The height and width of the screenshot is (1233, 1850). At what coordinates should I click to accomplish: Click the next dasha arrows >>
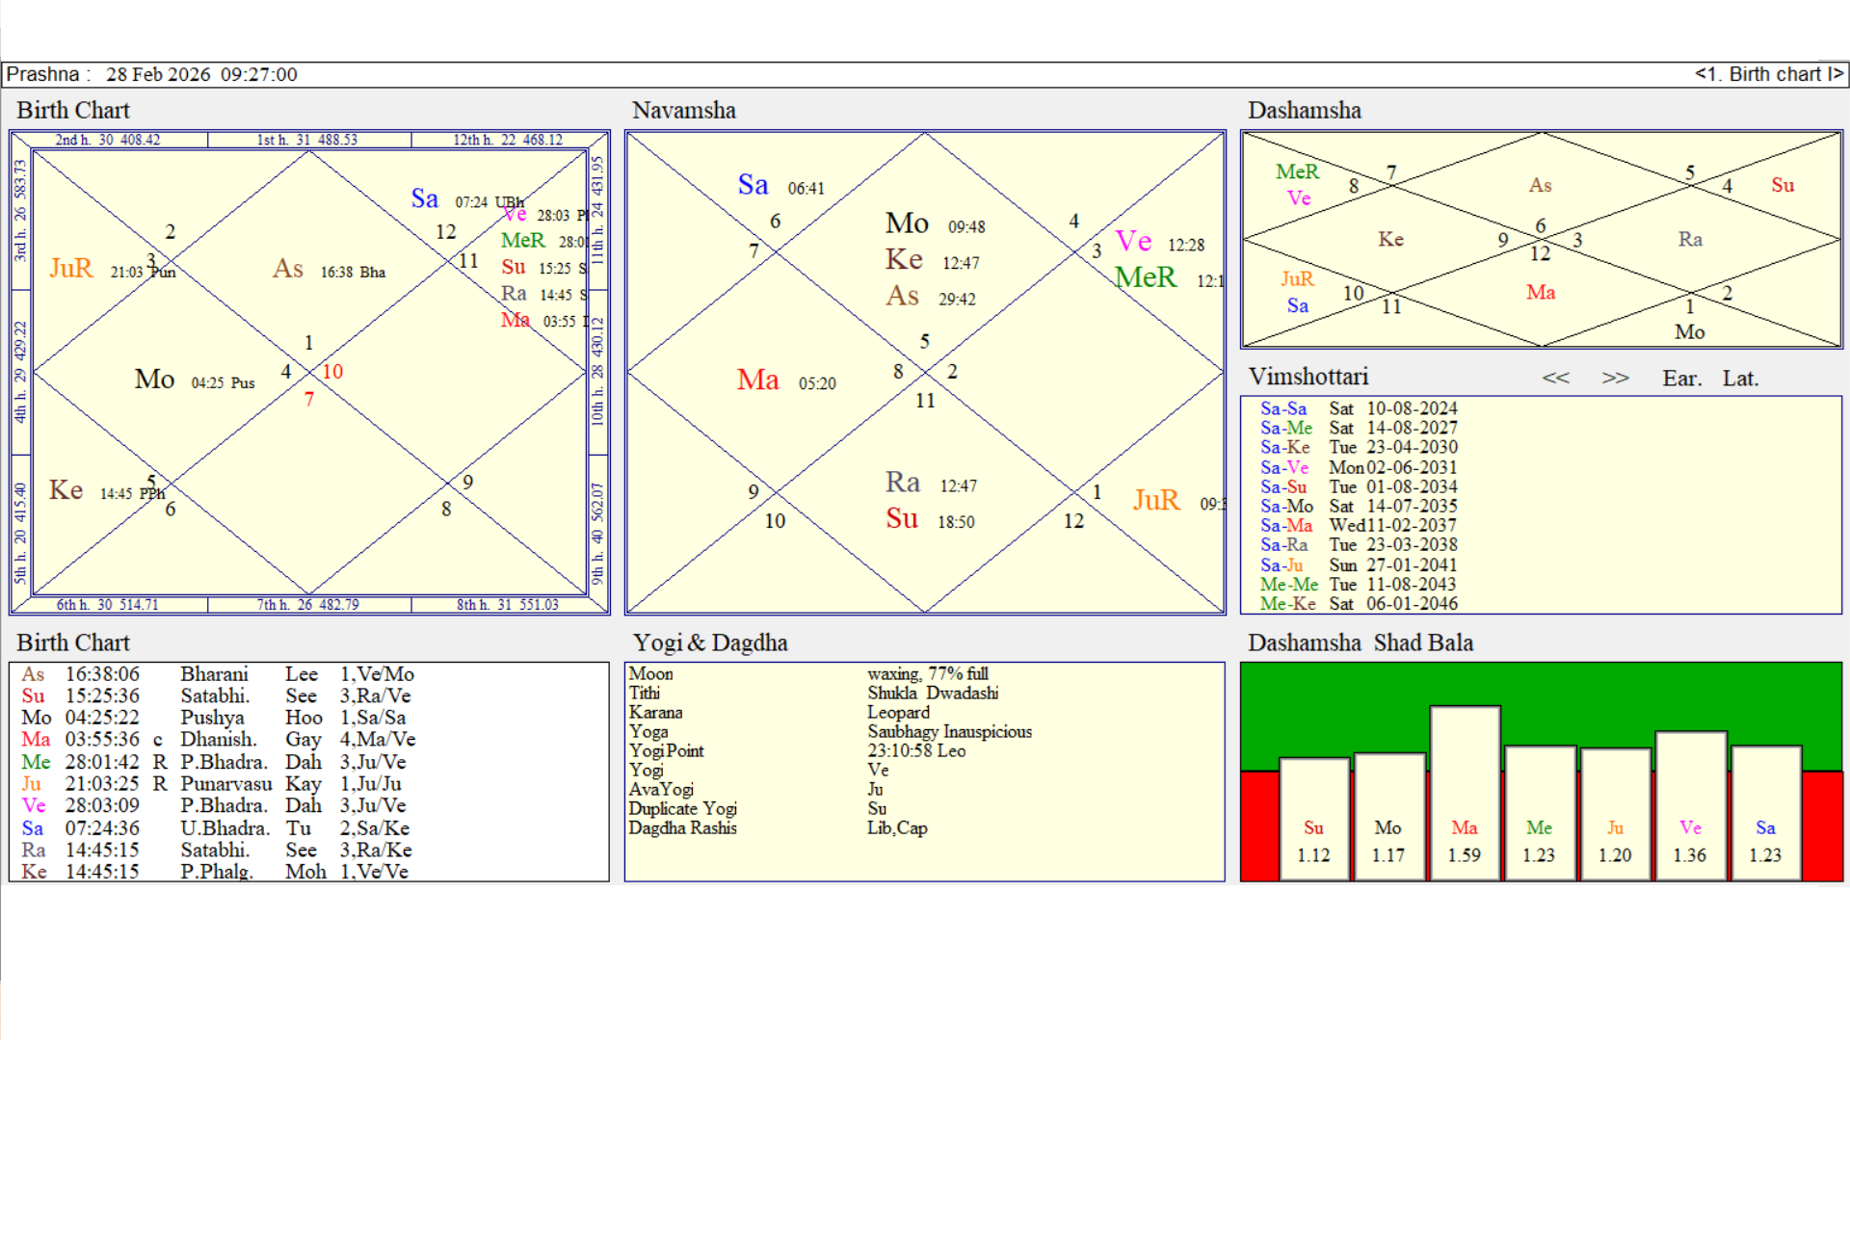(1615, 379)
